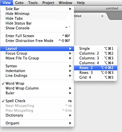Select the Columns: 3 layout
This screenshot has height=132, width=122.
click(96, 58)
